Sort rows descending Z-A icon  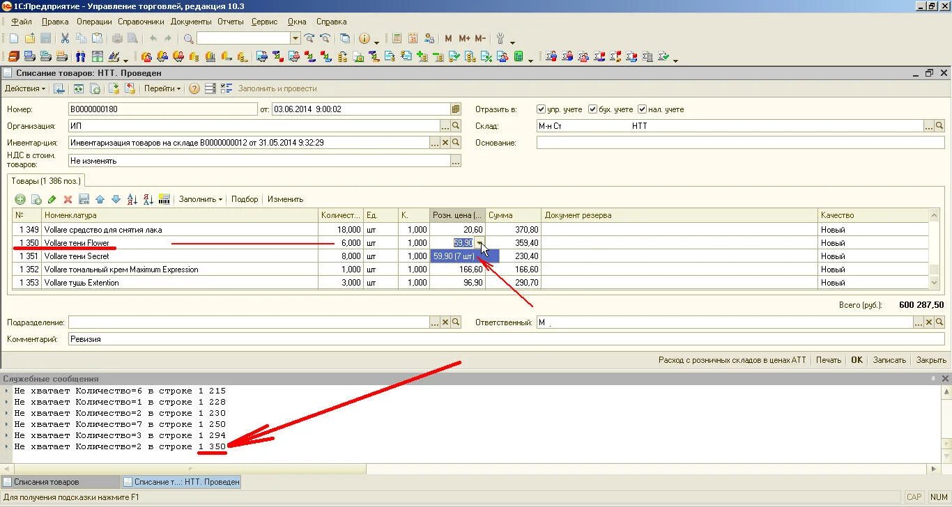coord(148,199)
